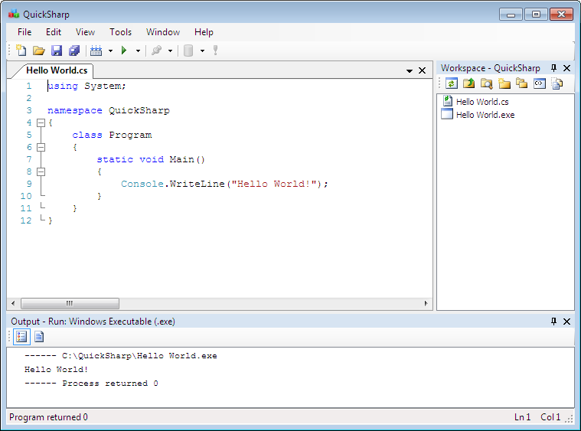581x431 pixels.
Task: Open the Window menu
Action: [x=163, y=32]
